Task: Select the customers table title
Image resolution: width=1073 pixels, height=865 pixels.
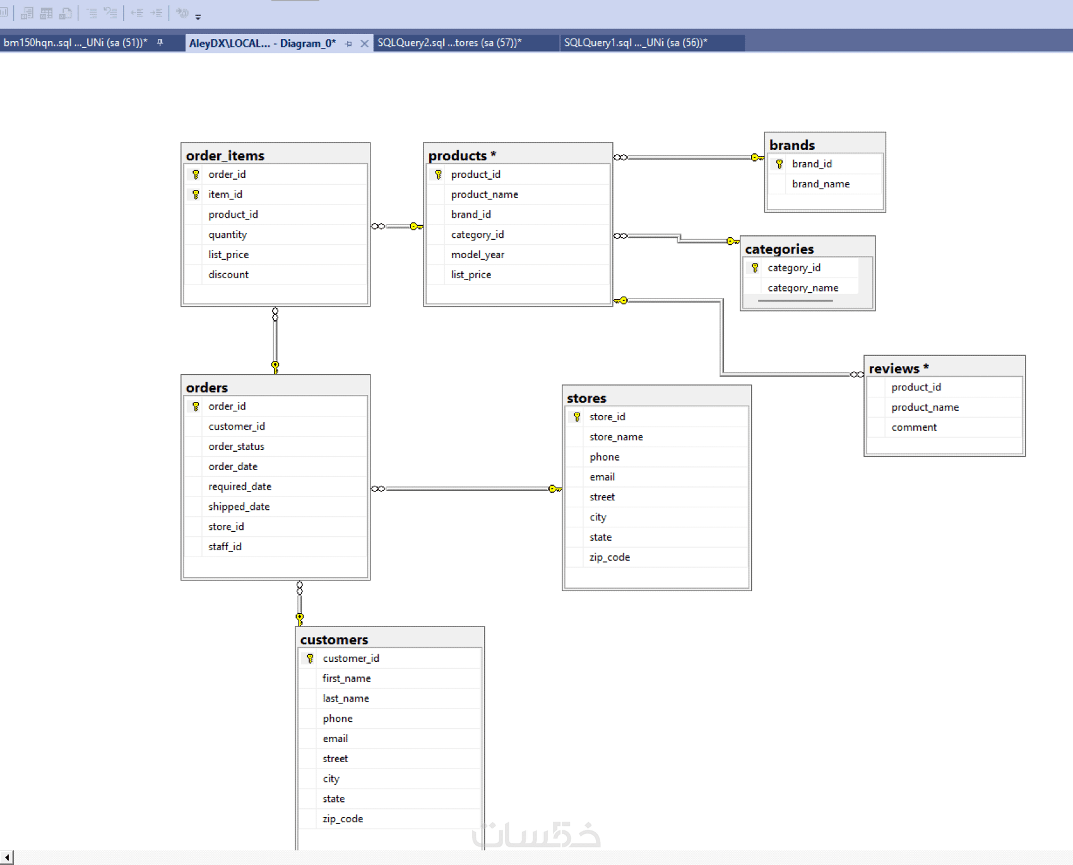Action: [x=334, y=639]
